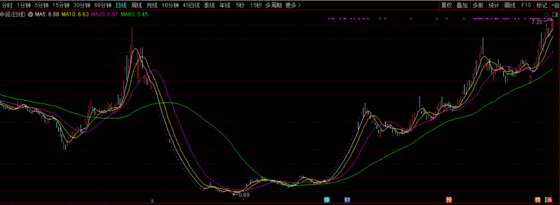Viewport: 560px width, 205px height.
Task: Click the MA20 magenta label
Action: click(104, 15)
